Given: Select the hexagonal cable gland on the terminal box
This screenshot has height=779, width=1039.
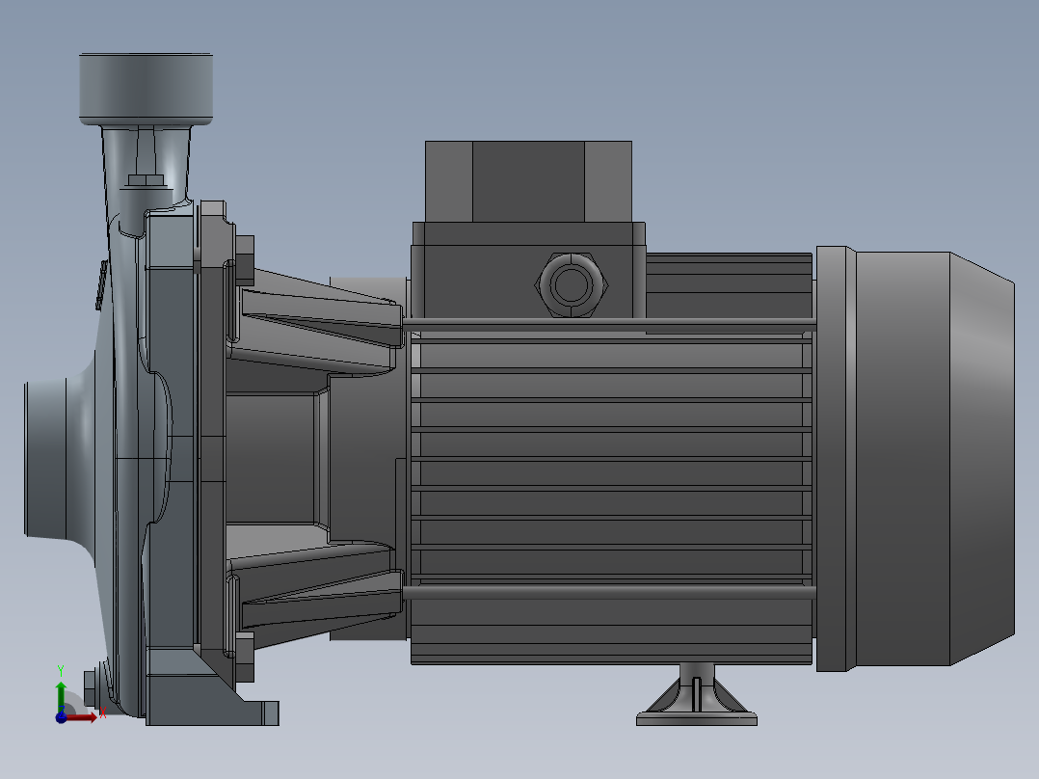Looking at the screenshot, I should tap(571, 285).
